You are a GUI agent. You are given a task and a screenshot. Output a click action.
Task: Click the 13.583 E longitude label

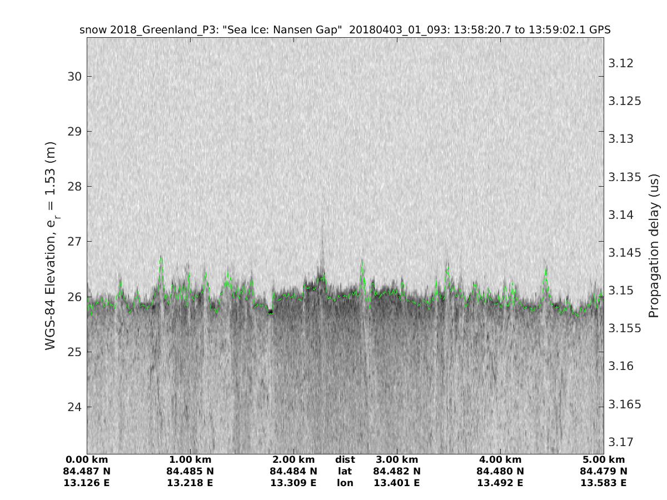(x=604, y=483)
